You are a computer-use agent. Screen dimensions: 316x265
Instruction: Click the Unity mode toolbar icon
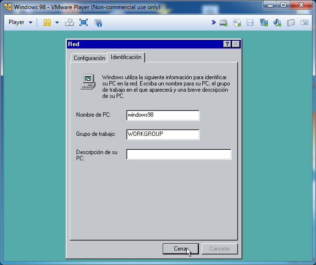[98, 23]
